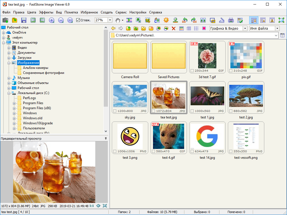Tick the checkbox on test 2.jpg thumbnail
The height and width of the screenshot is (215, 287).
tap(231, 111)
